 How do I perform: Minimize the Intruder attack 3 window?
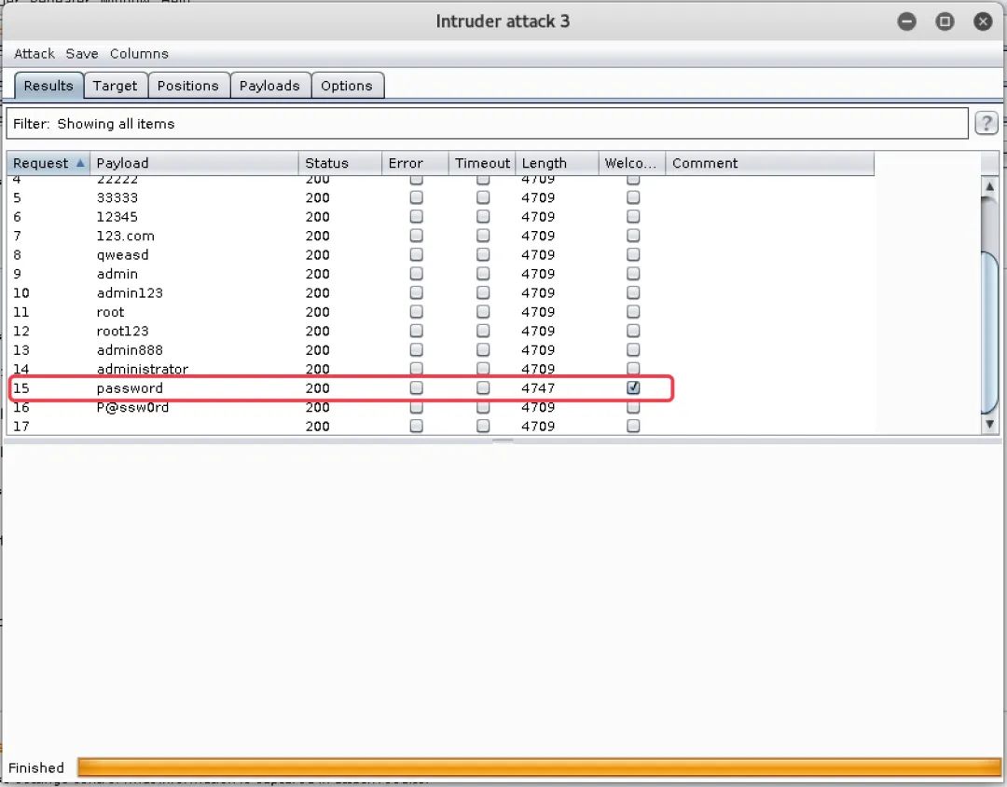(x=907, y=21)
